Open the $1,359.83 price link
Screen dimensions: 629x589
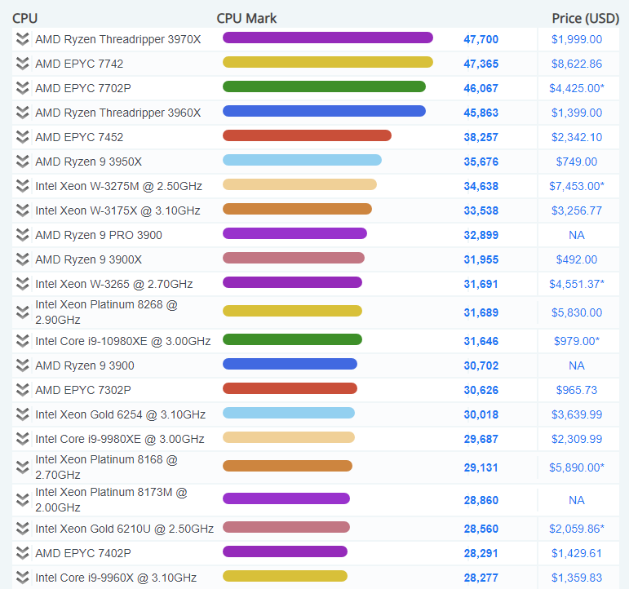(577, 578)
